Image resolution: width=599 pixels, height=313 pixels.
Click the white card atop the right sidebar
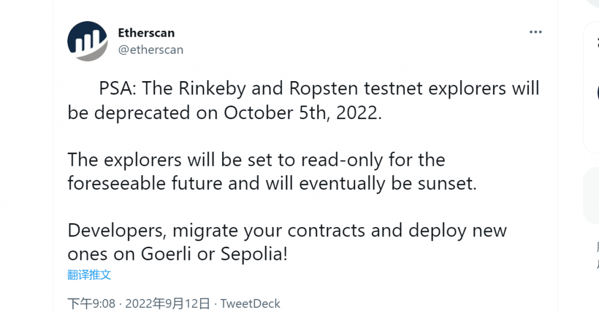click(591, 88)
